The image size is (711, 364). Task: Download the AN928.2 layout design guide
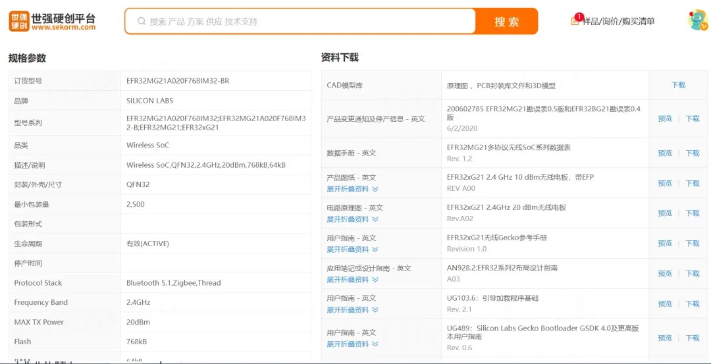point(693,273)
